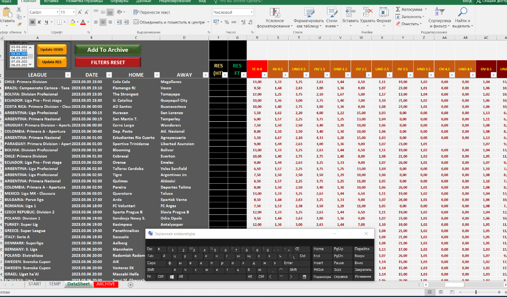Click the FILTERS RESET button
This screenshot has width=507, height=297.
click(108, 62)
